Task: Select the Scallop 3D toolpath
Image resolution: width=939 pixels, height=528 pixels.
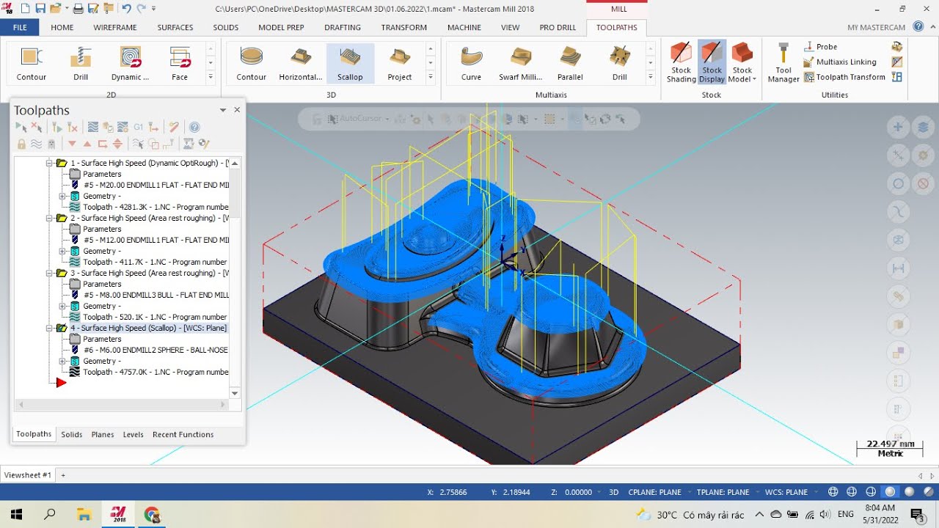Action: (x=350, y=64)
